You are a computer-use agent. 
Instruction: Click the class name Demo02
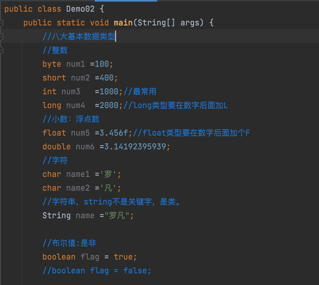tap(80, 9)
